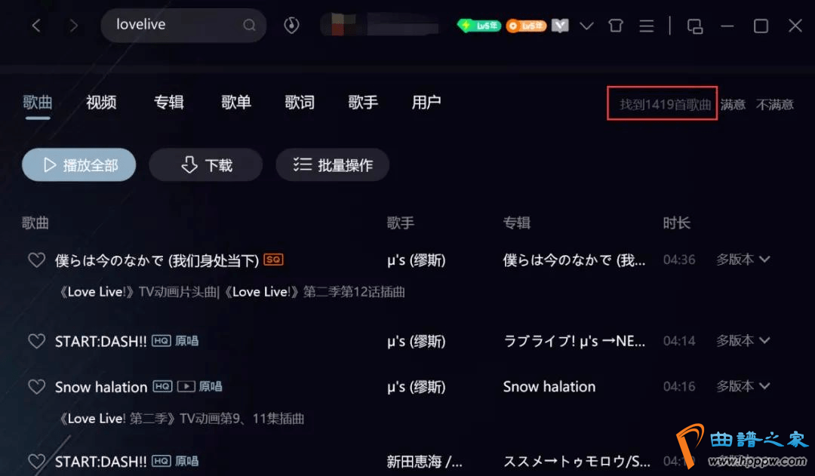Expand 多版本 for Snow halation
Screen dimensions: 815x476
[743, 386]
